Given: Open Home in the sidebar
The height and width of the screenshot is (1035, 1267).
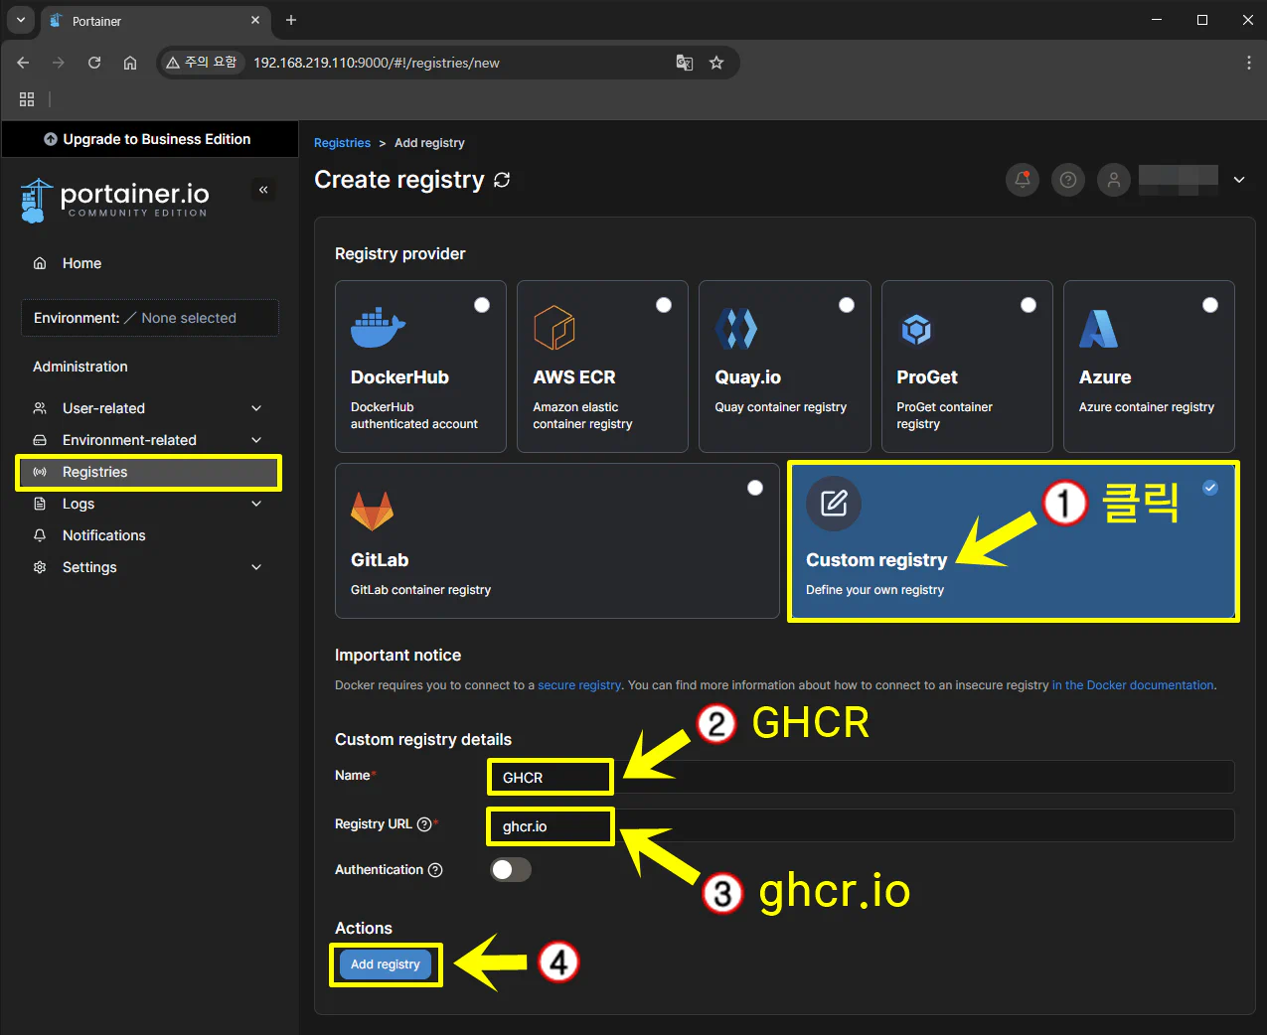Looking at the screenshot, I should click(149, 263).
